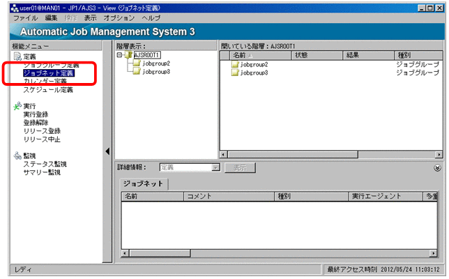Select jobgroup2 name in the list pane

(254, 64)
